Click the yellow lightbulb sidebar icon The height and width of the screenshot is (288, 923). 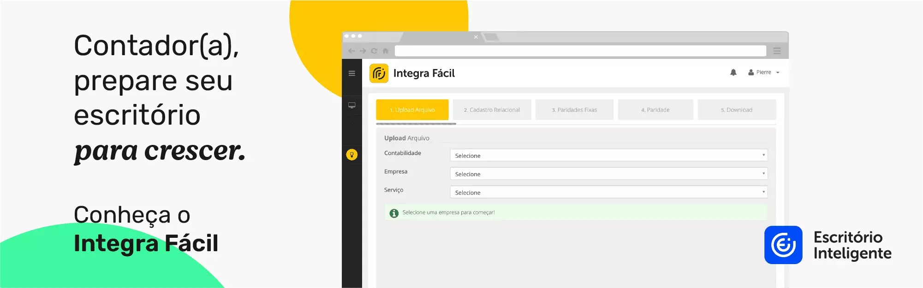pos(352,155)
